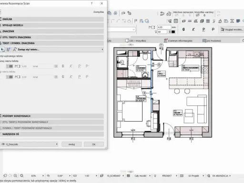Edit the 4,00 mm text height field

(x=164, y=27)
